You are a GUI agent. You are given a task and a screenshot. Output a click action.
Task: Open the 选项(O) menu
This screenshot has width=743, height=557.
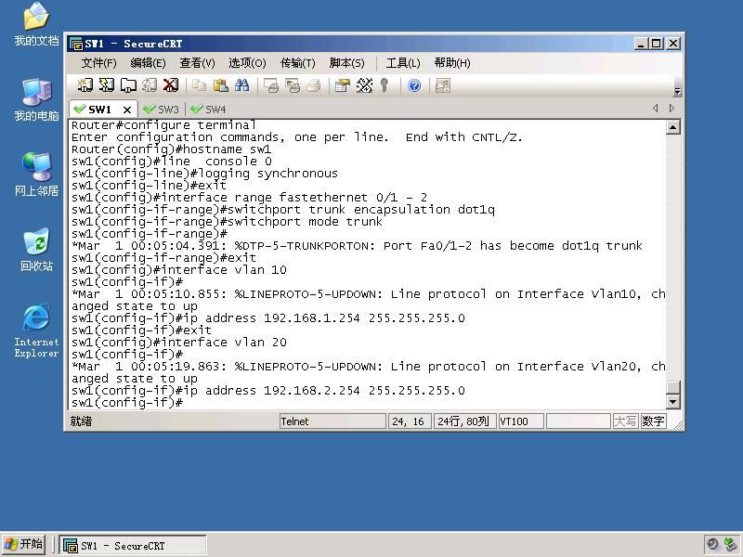click(x=247, y=63)
